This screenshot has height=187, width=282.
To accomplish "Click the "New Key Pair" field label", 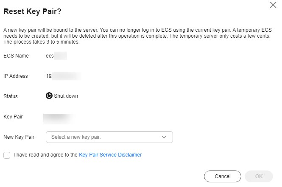I will point(19,137).
